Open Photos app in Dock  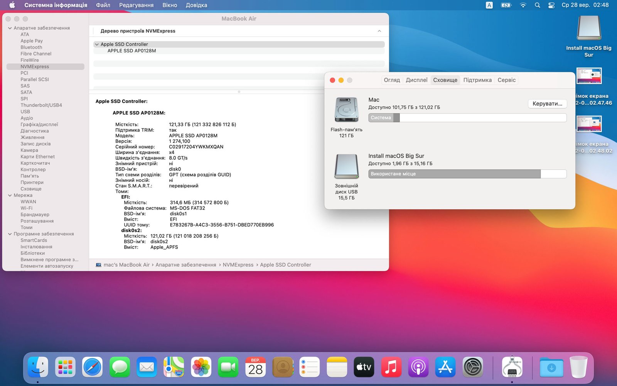click(x=201, y=367)
